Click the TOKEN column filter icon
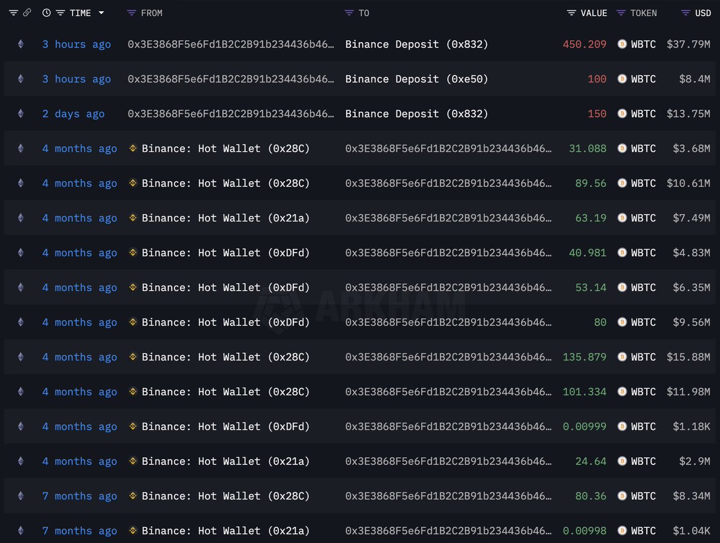 coord(621,13)
